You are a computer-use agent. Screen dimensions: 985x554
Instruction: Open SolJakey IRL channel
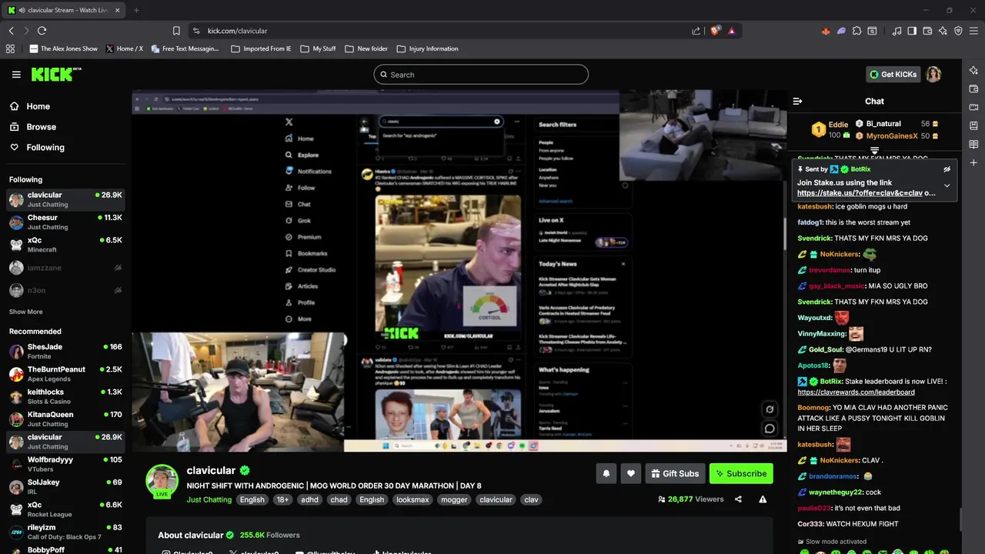coord(65,486)
